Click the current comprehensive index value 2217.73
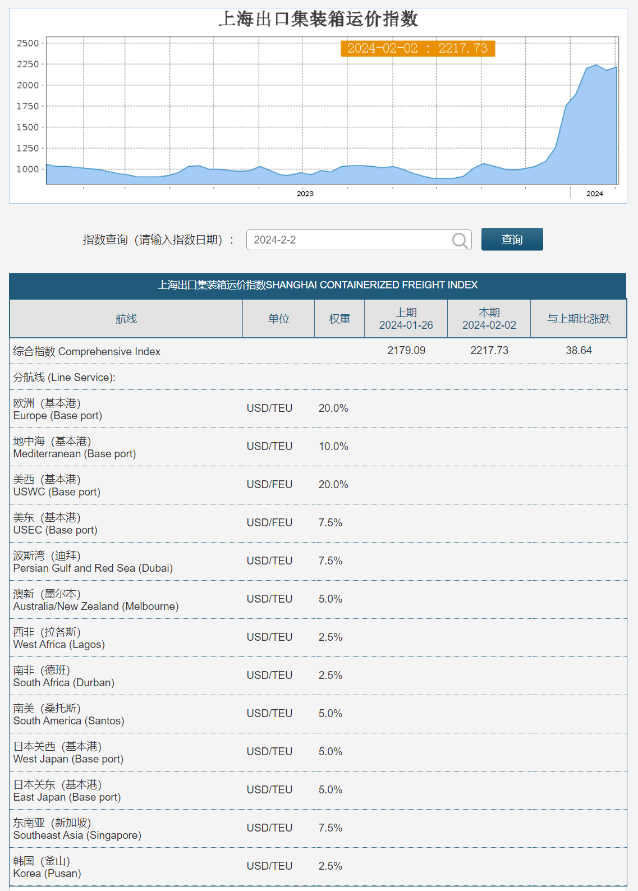This screenshot has height=891, width=638. 489,351
